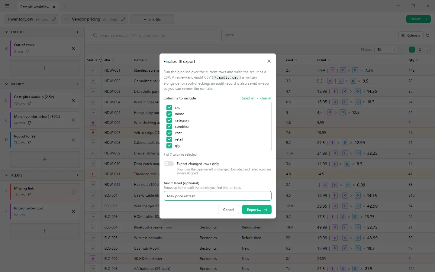Delete the Round to .99 rule
435x272 pixels.
click(x=73, y=140)
